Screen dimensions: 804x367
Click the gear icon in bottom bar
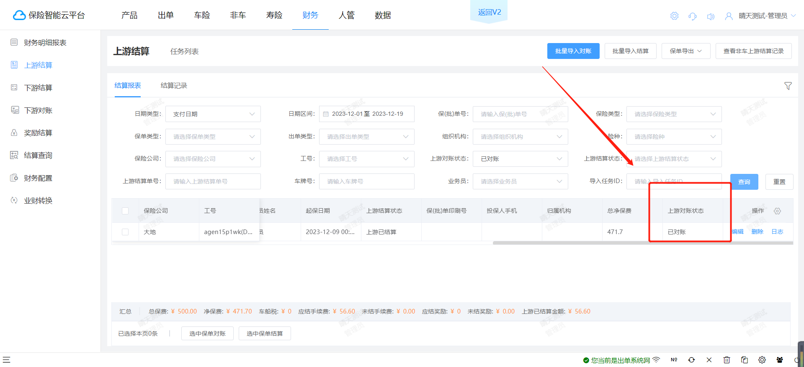pos(762,359)
